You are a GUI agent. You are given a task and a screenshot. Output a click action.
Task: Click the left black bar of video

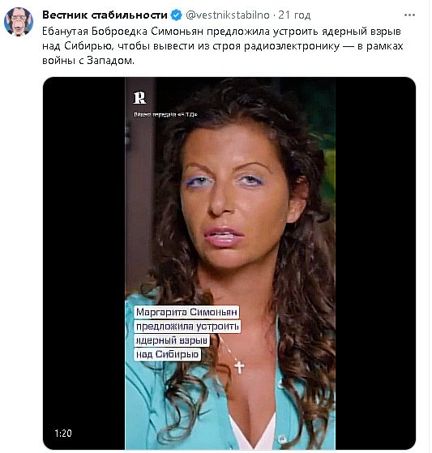84,263
